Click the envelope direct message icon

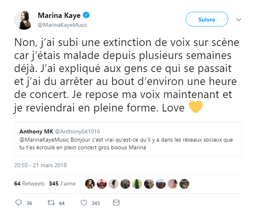pos(116,203)
